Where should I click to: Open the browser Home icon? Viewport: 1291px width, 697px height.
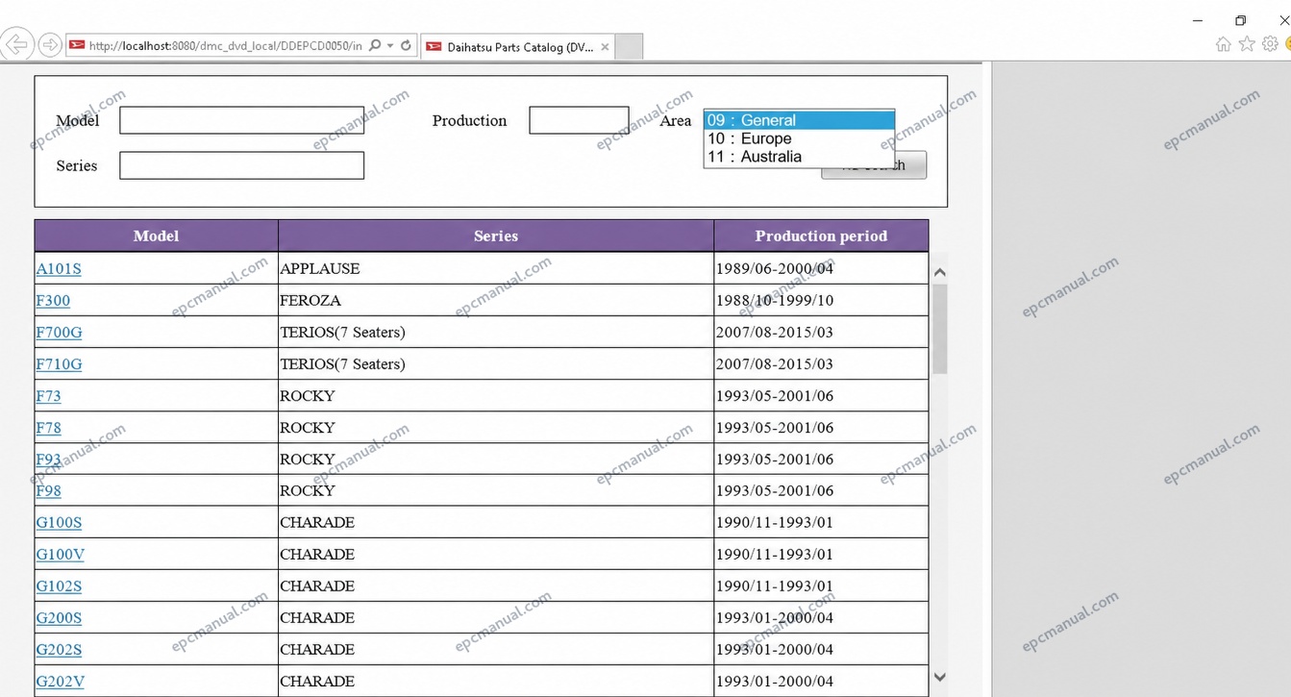coord(1223,44)
